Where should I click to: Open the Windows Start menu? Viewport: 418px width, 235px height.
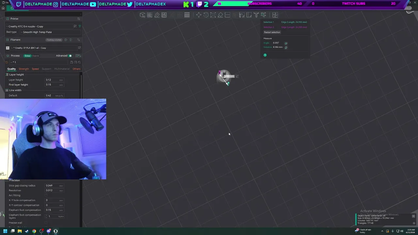point(5,231)
